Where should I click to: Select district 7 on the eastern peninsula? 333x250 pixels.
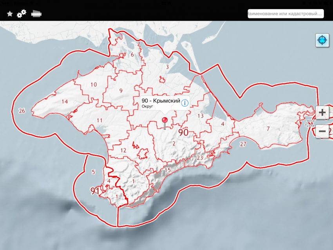(268, 129)
